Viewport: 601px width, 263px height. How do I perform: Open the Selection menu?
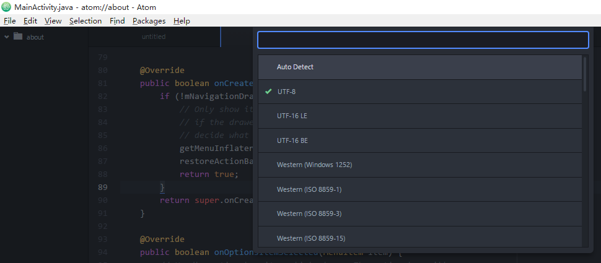[x=86, y=21]
